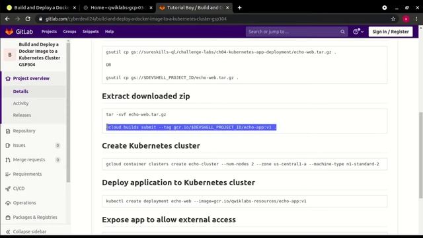Click the browser address bar URL

tap(136, 19)
